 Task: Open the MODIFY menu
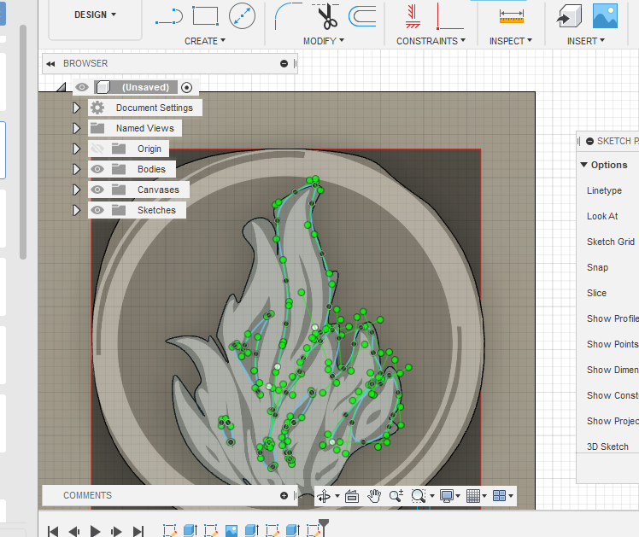tap(324, 41)
